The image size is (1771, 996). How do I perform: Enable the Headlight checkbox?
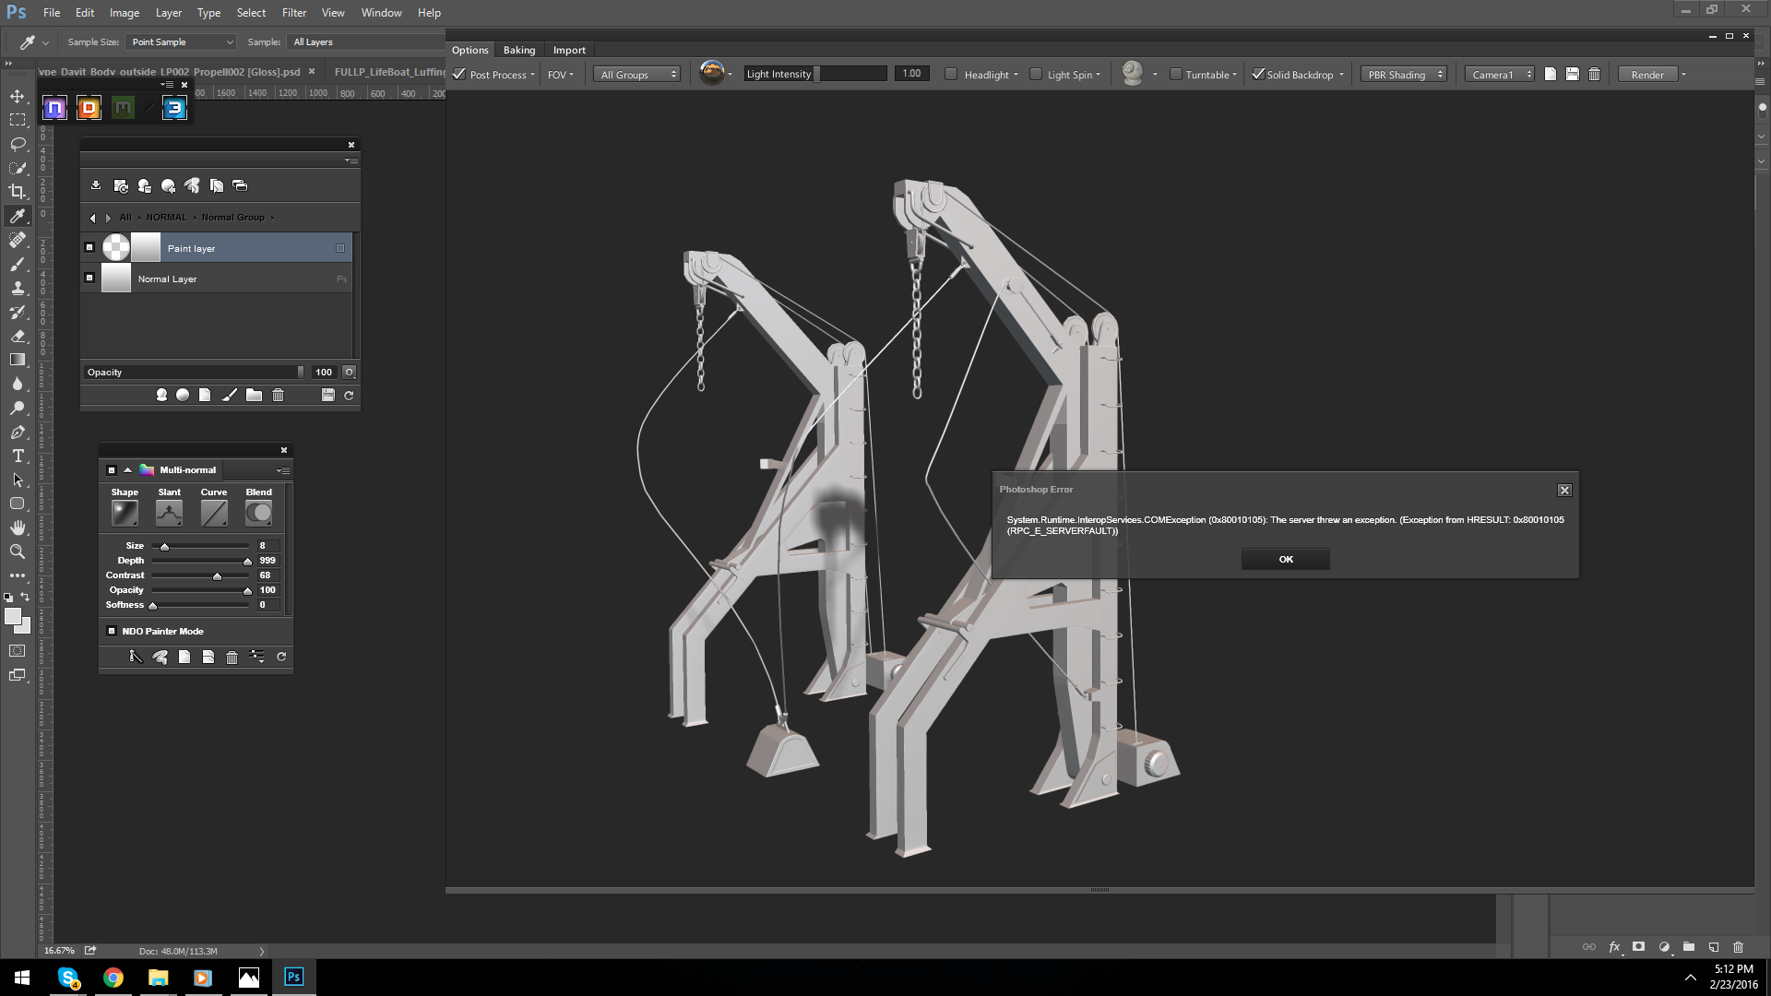click(951, 75)
